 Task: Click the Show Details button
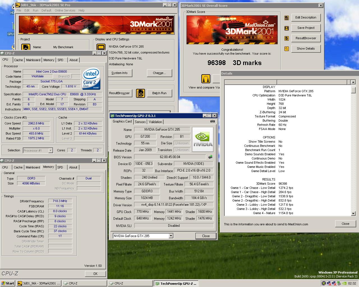pyautogui.click(x=306, y=48)
